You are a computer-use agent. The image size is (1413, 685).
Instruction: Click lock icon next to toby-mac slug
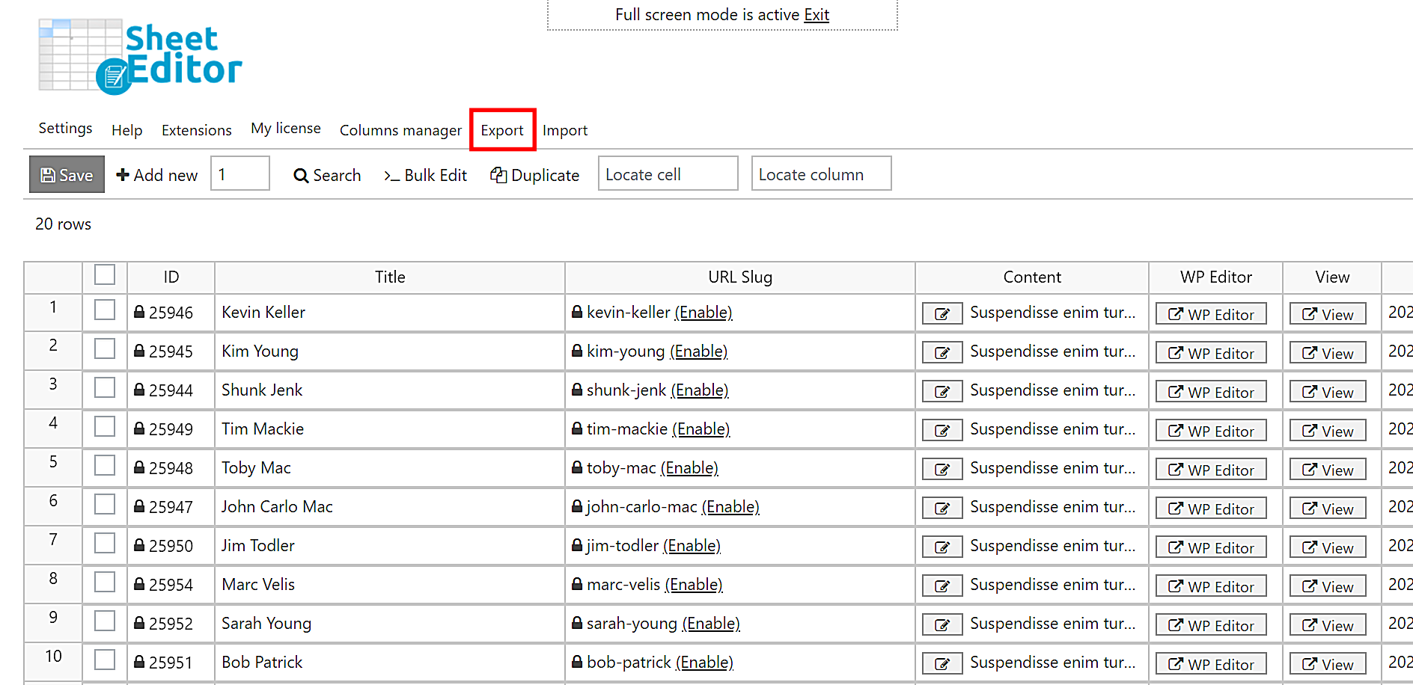(x=577, y=467)
